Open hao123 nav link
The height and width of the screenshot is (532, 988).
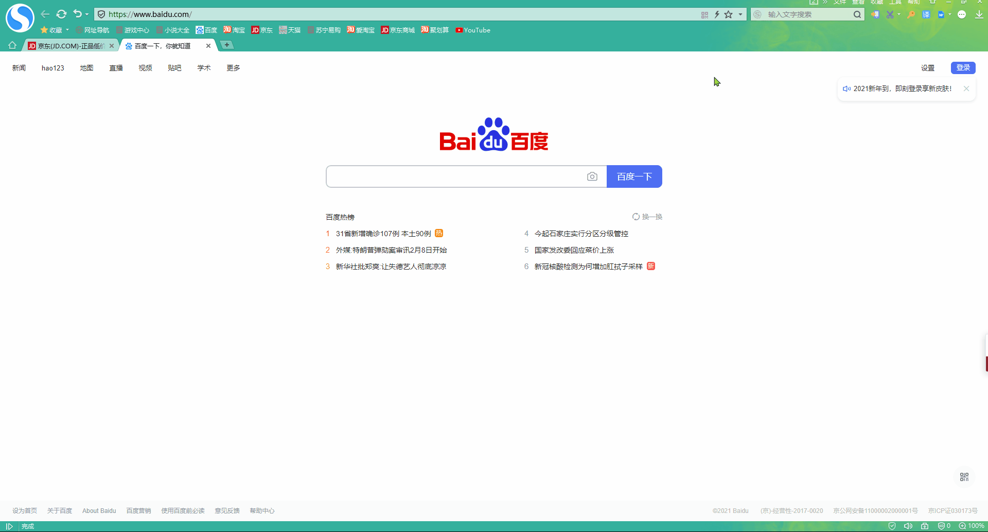point(53,68)
